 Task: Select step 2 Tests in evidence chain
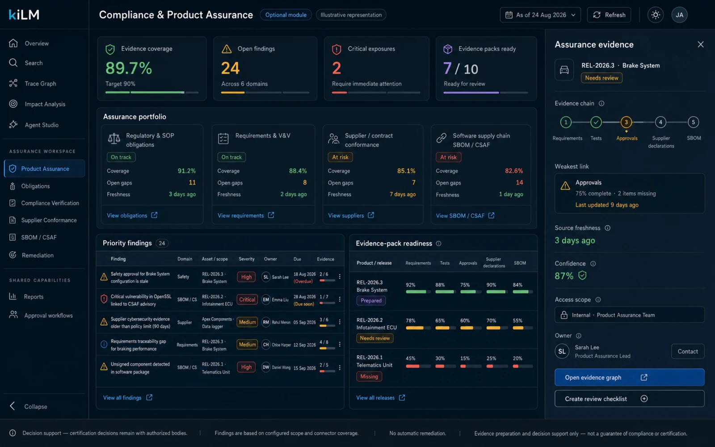pos(596,122)
